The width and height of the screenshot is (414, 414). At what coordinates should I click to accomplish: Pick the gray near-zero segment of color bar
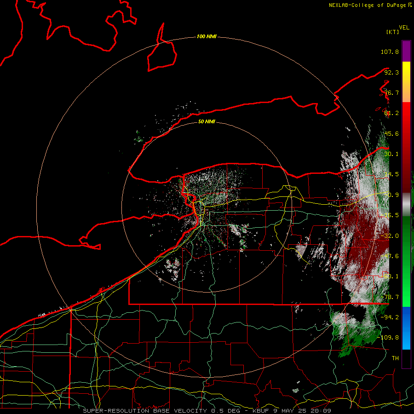406,204
